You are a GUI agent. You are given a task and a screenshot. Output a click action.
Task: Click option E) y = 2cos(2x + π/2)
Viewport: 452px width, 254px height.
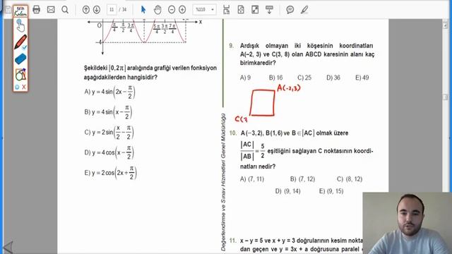(110, 173)
